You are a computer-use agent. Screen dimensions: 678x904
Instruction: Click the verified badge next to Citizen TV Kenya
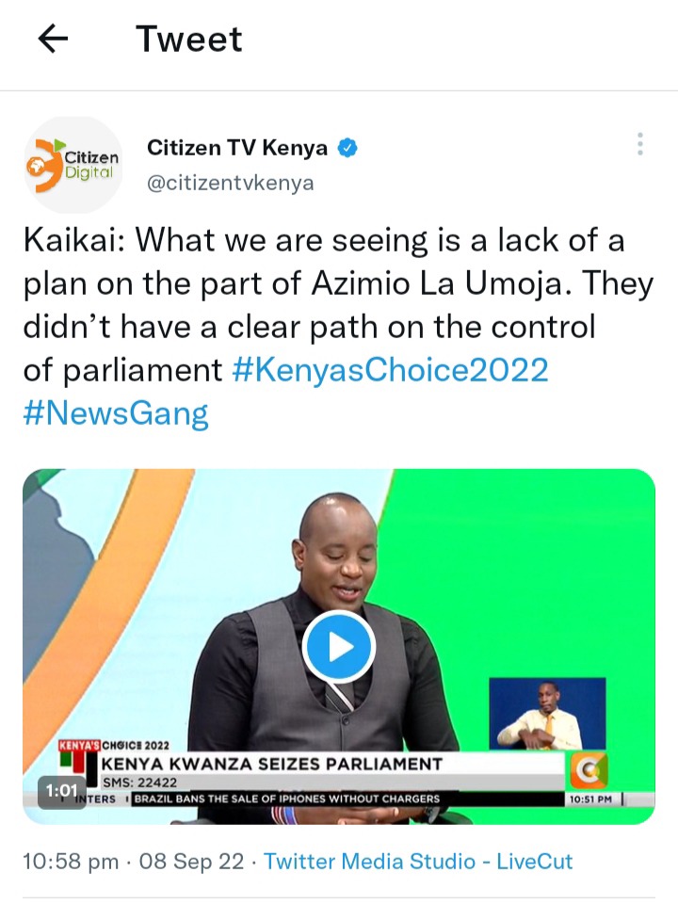[347, 148]
